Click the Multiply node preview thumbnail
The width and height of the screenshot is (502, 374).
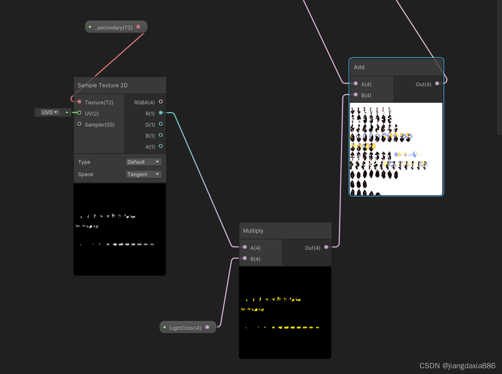pyautogui.click(x=285, y=312)
